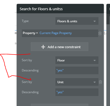Click the Search for Floors & unitss title bar
Viewport: 110px width, 106px height.
coord(60,9)
